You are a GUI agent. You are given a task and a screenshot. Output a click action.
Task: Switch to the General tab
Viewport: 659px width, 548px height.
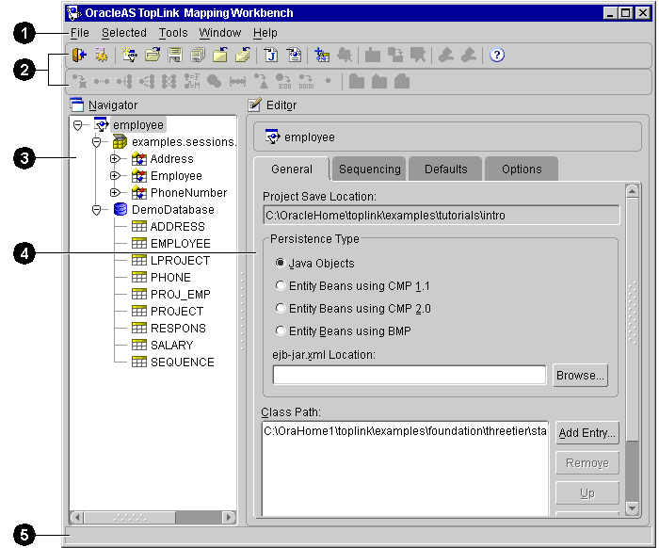pyautogui.click(x=292, y=169)
